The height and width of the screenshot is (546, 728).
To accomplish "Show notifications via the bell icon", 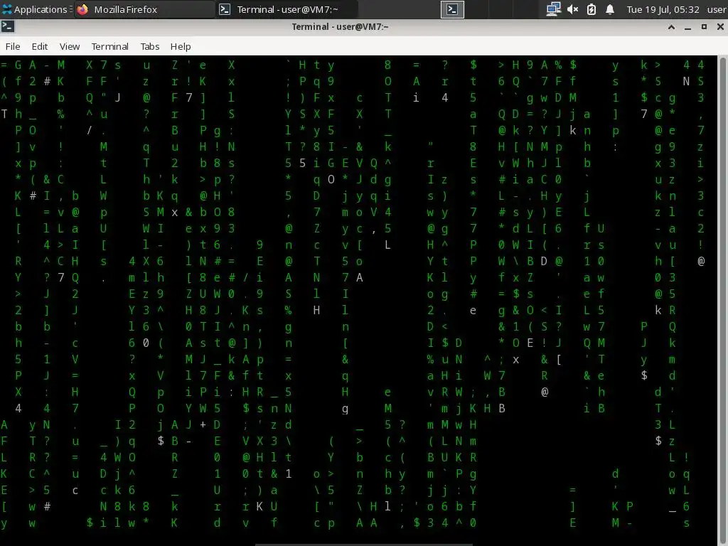I will [610, 9].
